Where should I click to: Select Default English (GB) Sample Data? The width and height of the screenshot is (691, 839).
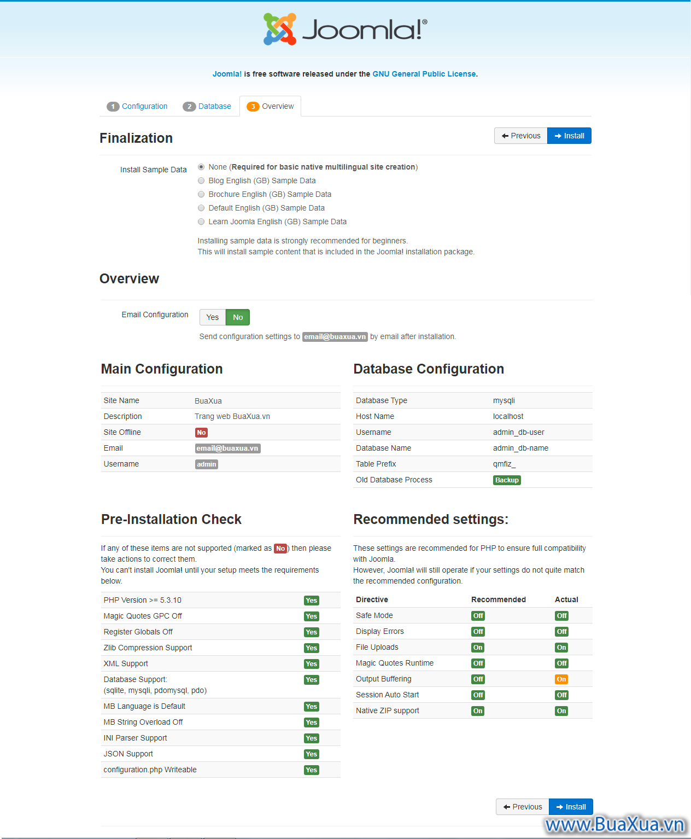pyautogui.click(x=201, y=208)
